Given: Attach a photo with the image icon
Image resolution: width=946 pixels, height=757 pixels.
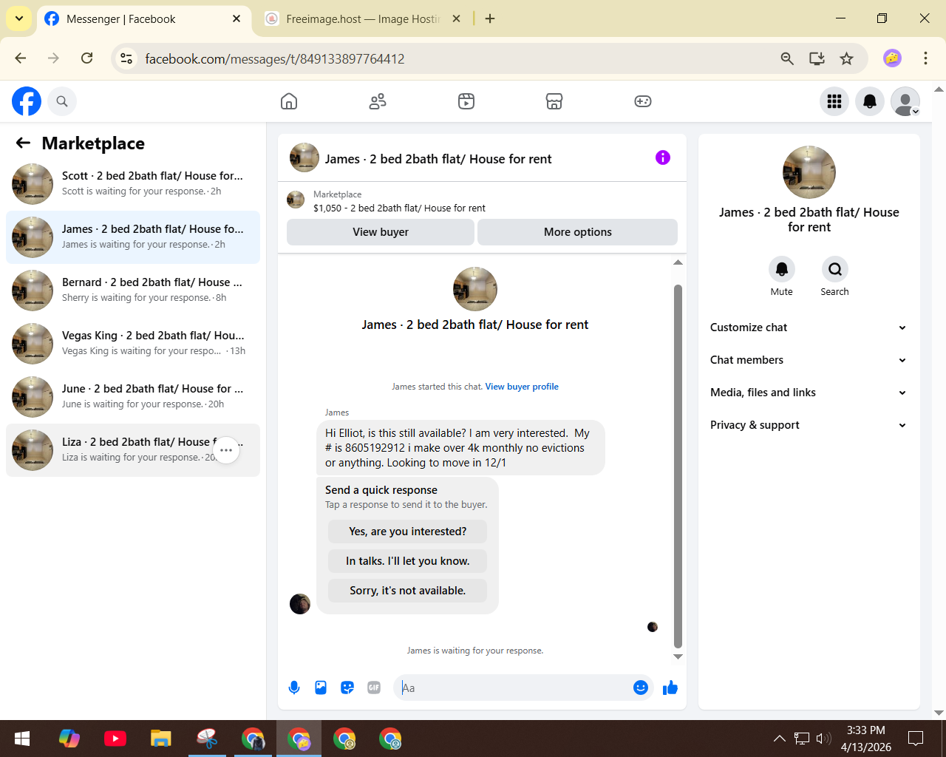Looking at the screenshot, I should pyautogui.click(x=321, y=688).
